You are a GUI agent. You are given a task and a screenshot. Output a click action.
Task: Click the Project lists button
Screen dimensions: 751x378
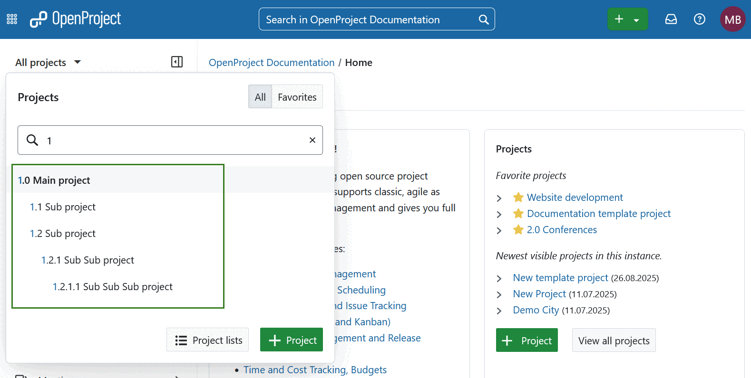208,340
